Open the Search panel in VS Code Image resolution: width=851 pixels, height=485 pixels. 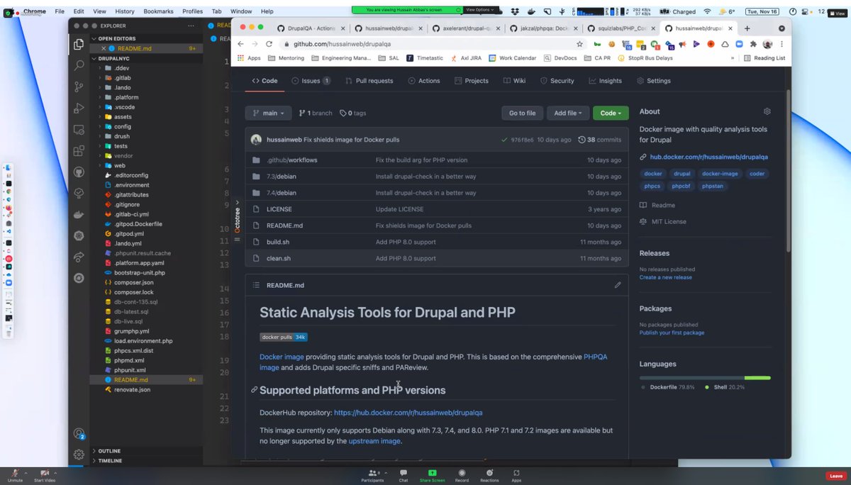coord(79,65)
